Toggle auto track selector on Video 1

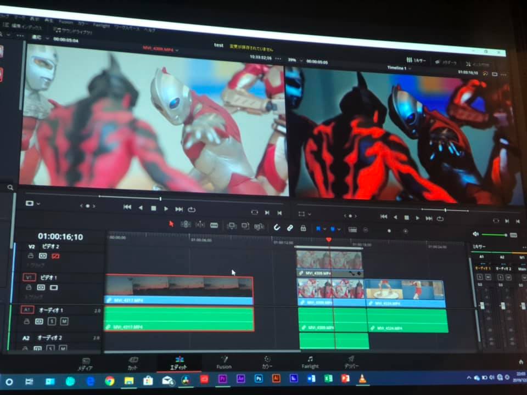coord(41,287)
